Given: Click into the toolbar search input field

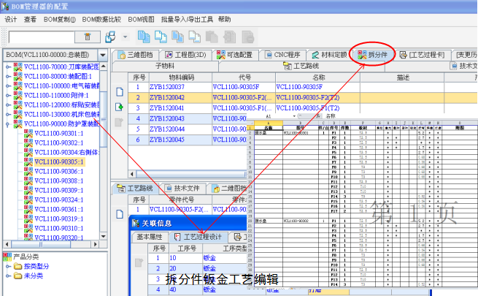Looking at the screenshot, I should tap(42, 37).
